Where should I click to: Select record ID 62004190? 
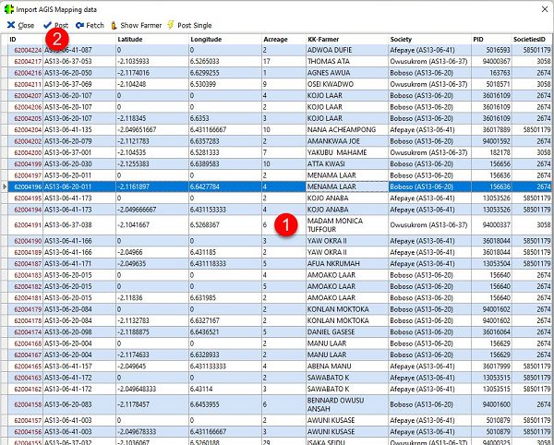coord(26,241)
